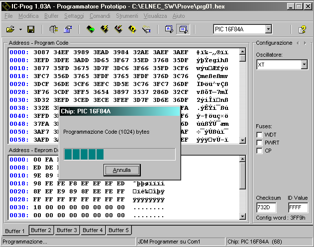314x247 pixels.
Task: Click the Help icon in the toolbar
Action: pos(302,29)
